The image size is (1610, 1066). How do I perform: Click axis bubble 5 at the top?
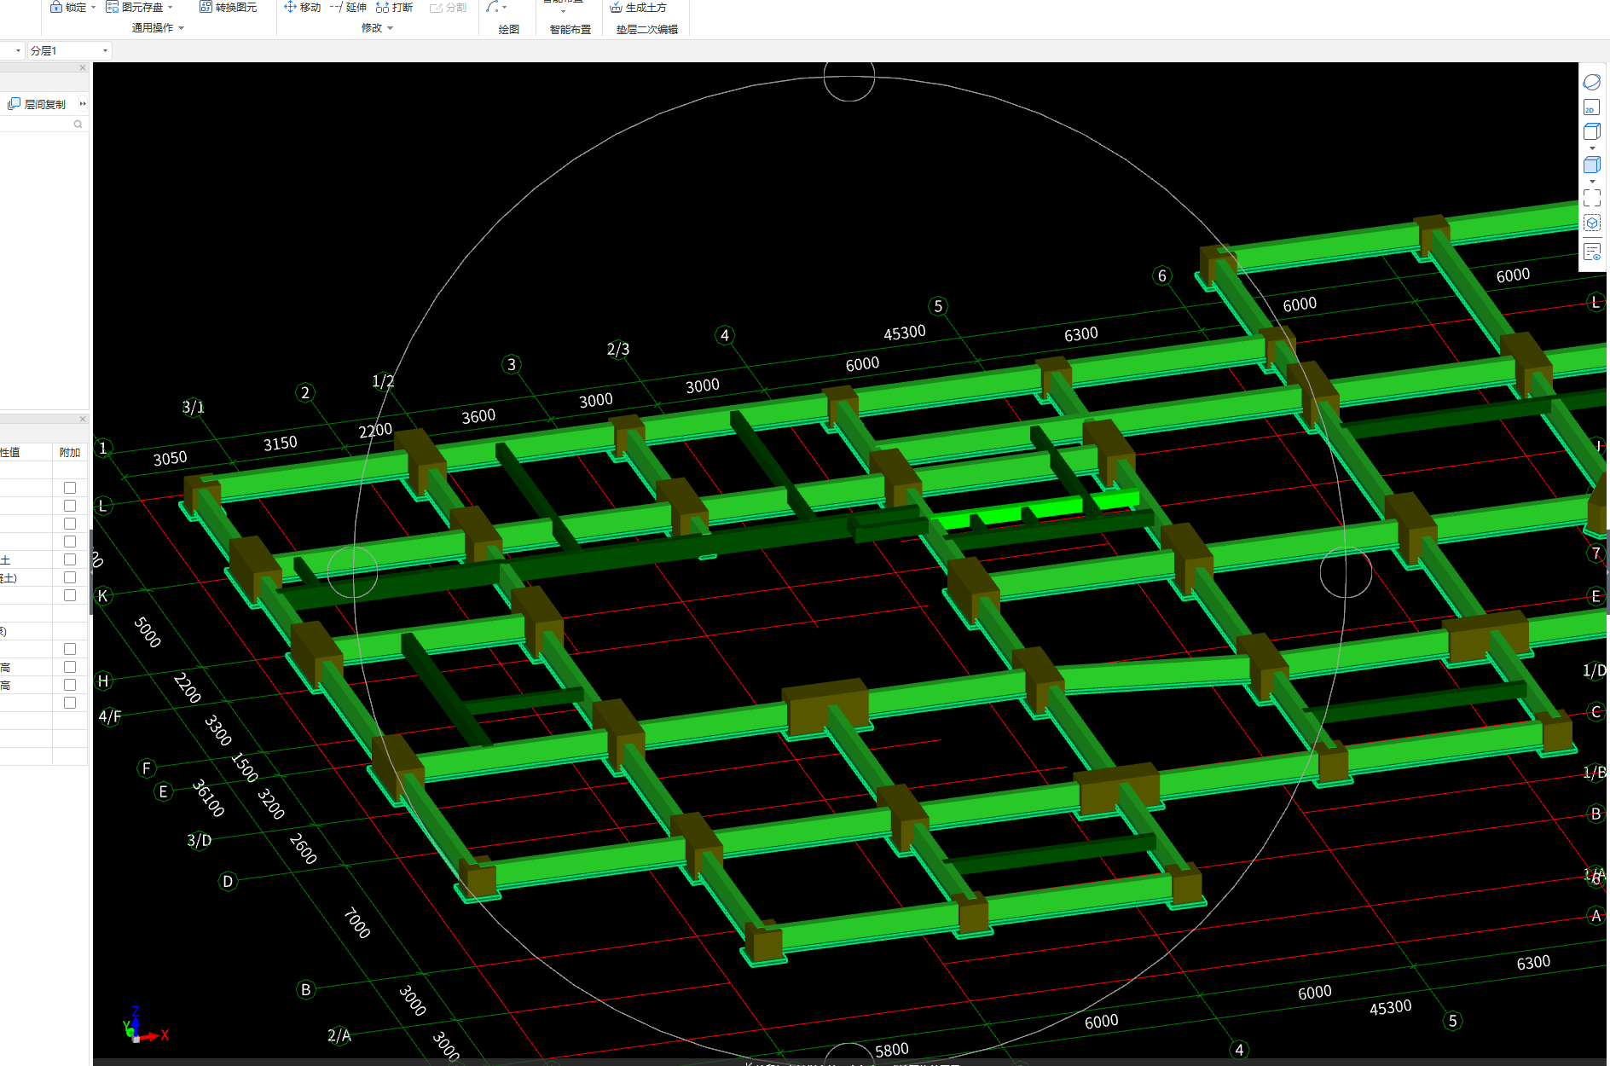[938, 306]
